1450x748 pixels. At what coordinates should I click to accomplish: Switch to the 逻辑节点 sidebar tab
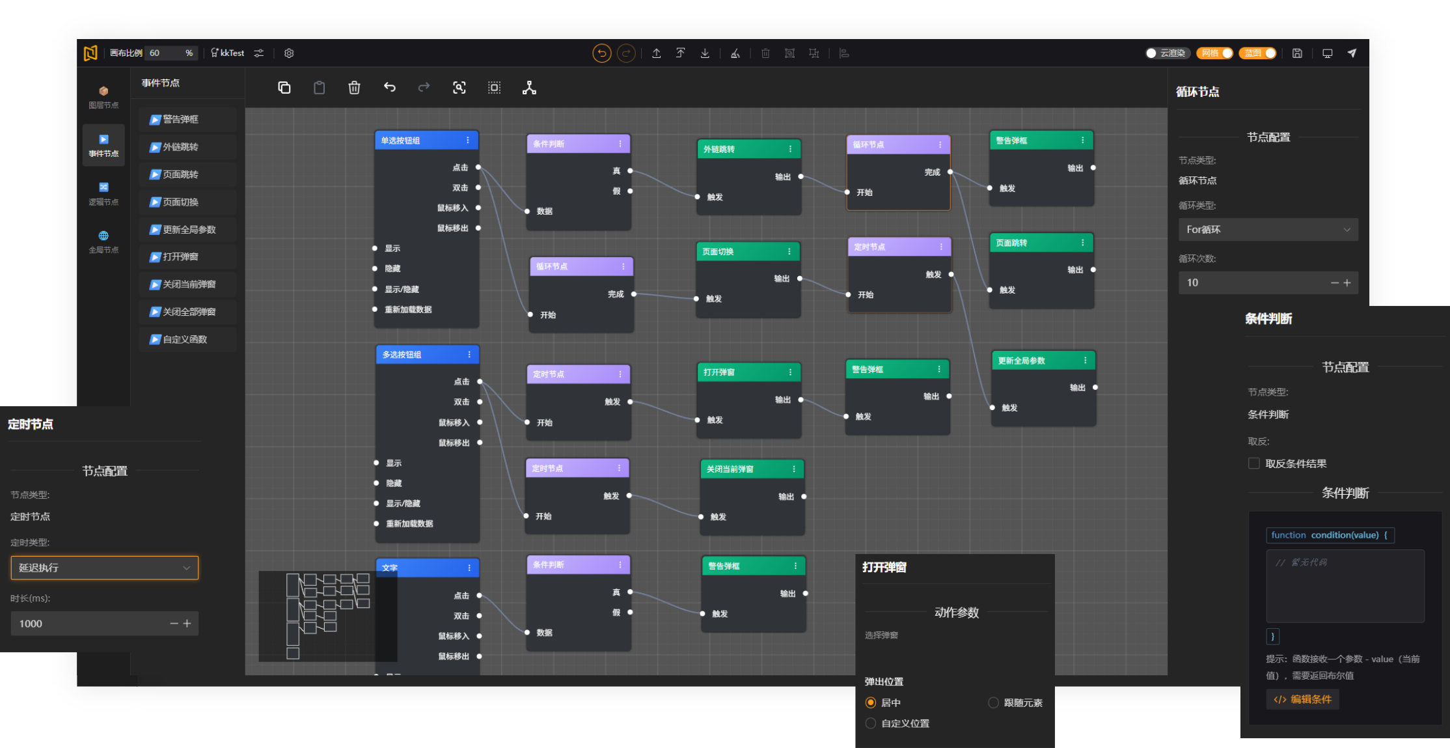[x=103, y=194]
